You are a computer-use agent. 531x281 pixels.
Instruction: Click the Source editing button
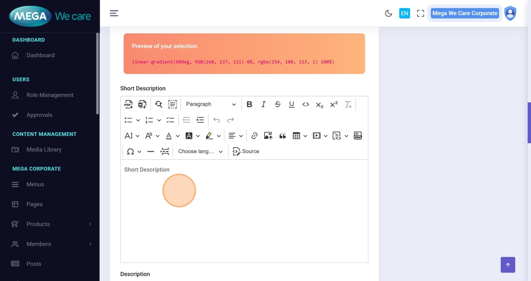(246, 152)
